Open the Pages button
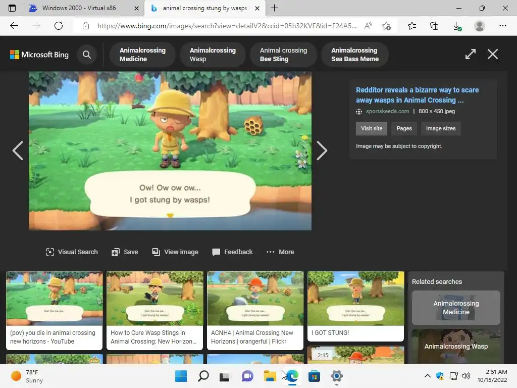Image resolution: width=517 pixels, height=388 pixels. point(404,129)
